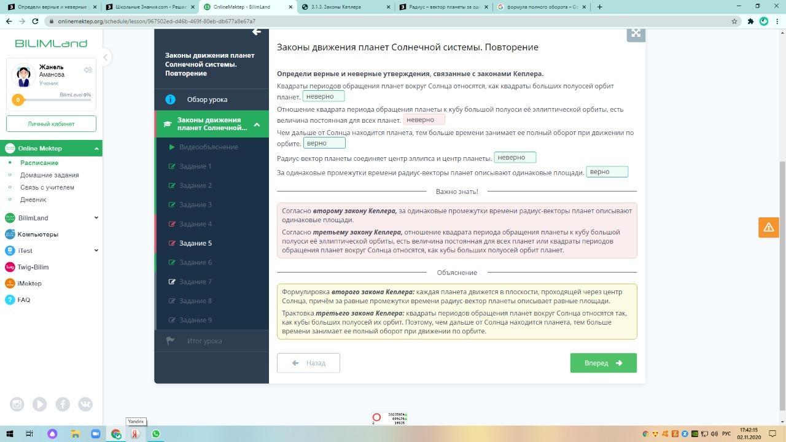Open dropdown answer for radius-vector ellipse center statement

tap(515, 158)
